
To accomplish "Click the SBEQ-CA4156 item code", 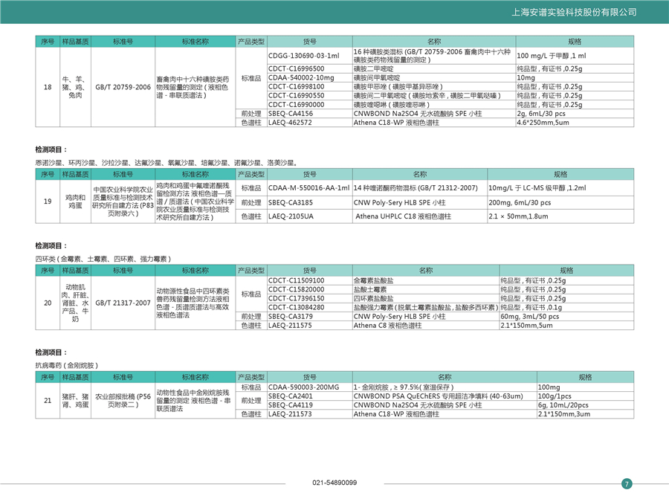I will pos(291,114).
